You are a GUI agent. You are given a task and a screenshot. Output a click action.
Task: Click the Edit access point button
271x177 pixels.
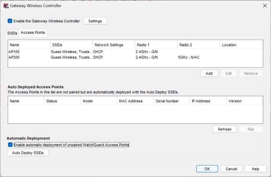(229, 73)
